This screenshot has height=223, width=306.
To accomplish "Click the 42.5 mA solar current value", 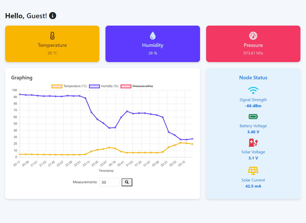I will pyautogui.click(x=253, y=186).
